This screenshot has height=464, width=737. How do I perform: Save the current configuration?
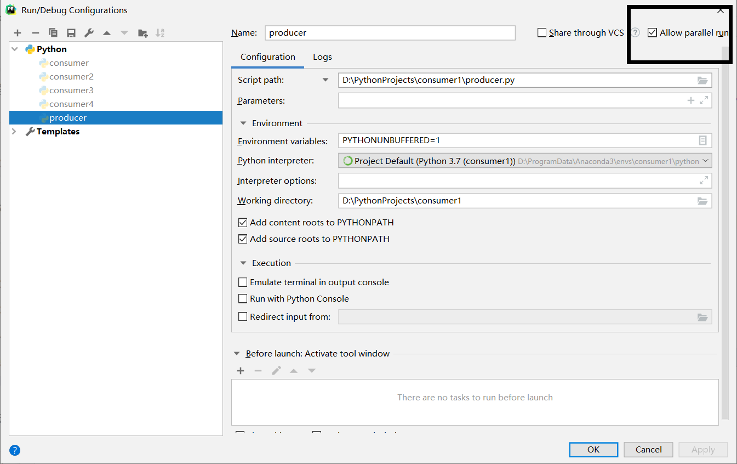pyautogui.click(x=71, y=32)
